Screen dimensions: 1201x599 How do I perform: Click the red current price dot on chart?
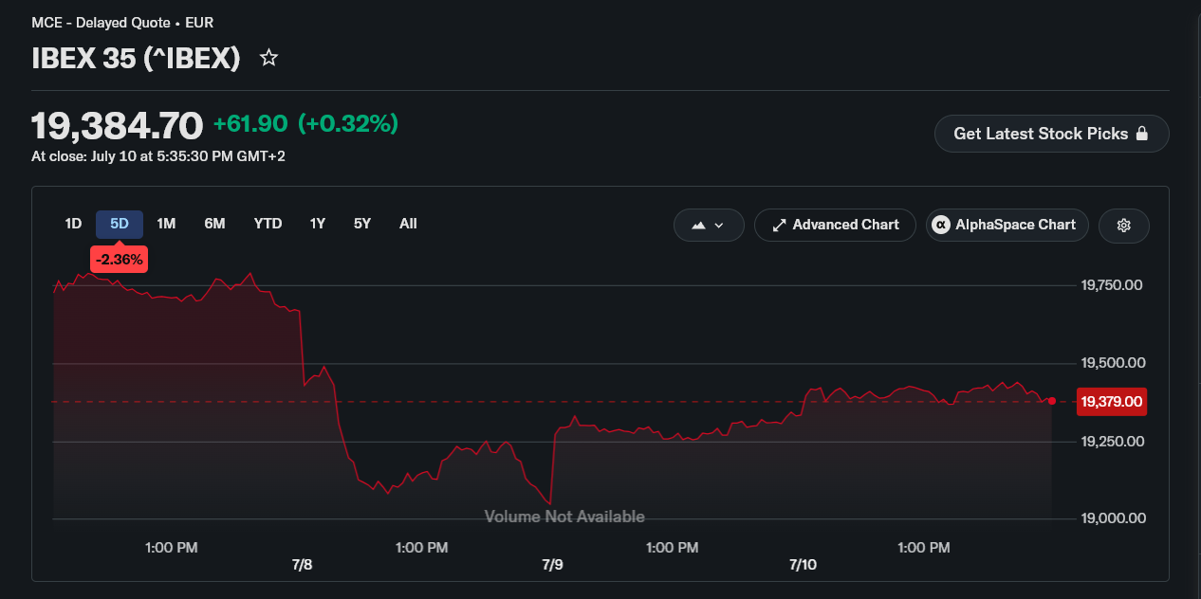(x=1052, y=401)
